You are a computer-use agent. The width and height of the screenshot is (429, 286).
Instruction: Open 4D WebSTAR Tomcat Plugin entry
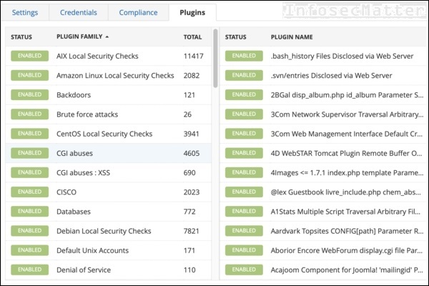tap(346, 153)
